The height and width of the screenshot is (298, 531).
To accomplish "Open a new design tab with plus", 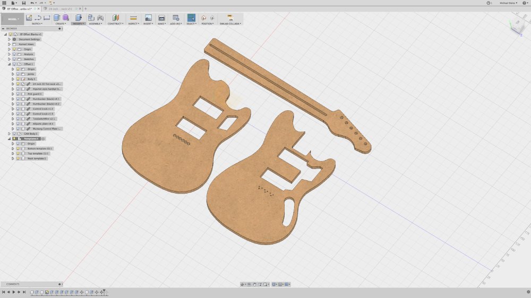I will point(85,9).
